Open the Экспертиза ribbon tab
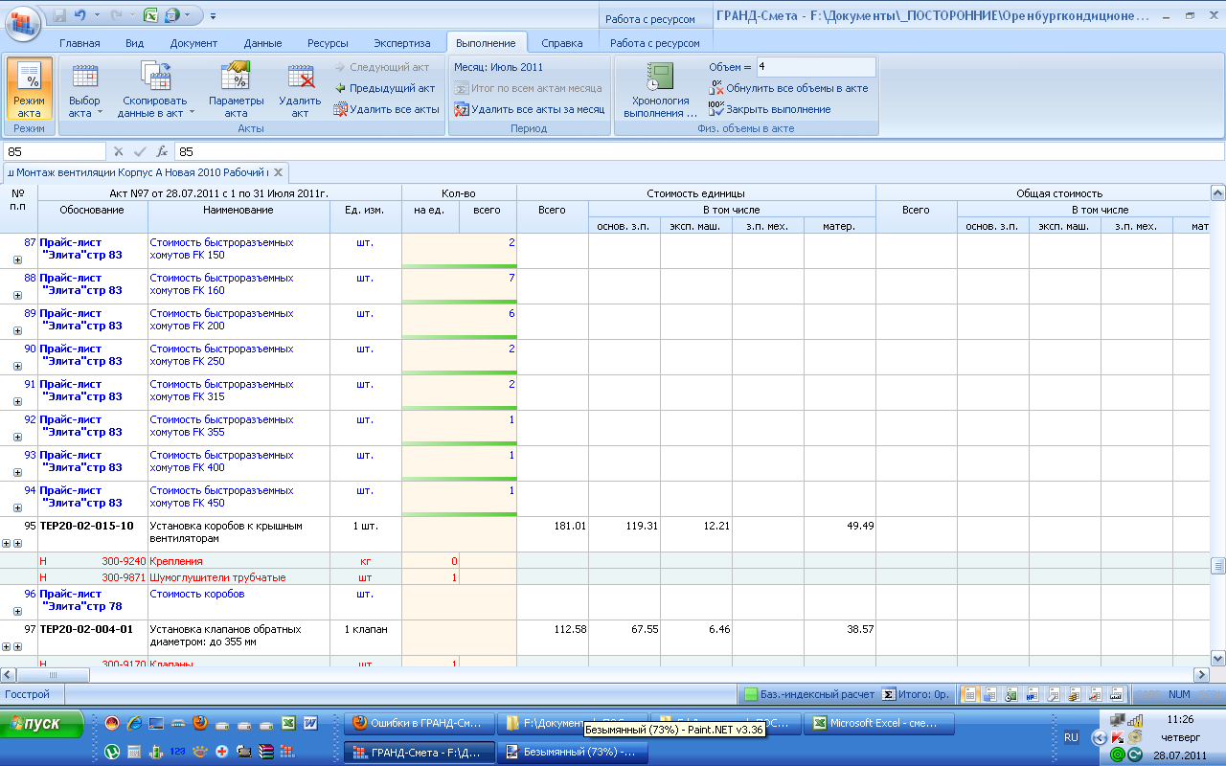Viewport: 1226px width, 766px height. (402, 43)
